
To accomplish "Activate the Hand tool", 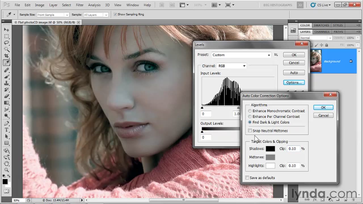I will 7,163.
